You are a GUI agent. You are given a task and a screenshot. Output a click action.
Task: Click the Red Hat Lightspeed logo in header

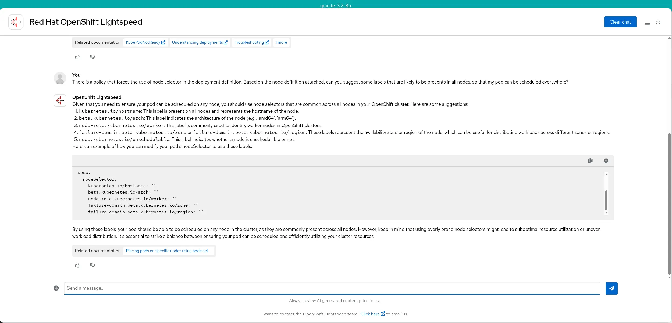click(16, 22)
